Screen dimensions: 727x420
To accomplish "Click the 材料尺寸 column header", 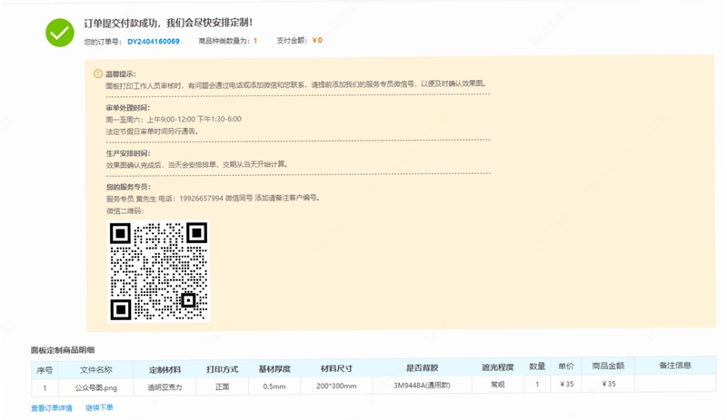I will pyautogui.click(x=336, y=368).
